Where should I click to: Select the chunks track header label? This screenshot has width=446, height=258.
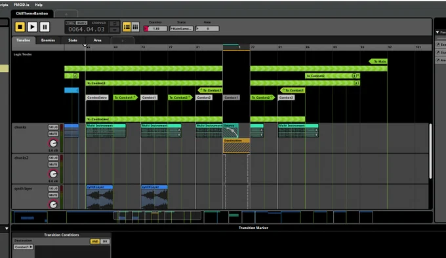tap(20, 127)
